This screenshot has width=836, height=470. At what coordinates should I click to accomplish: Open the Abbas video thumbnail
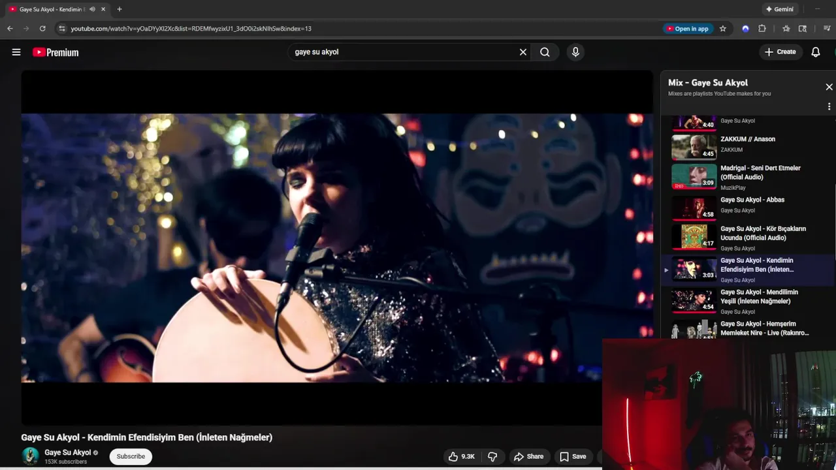click(694, 208)
